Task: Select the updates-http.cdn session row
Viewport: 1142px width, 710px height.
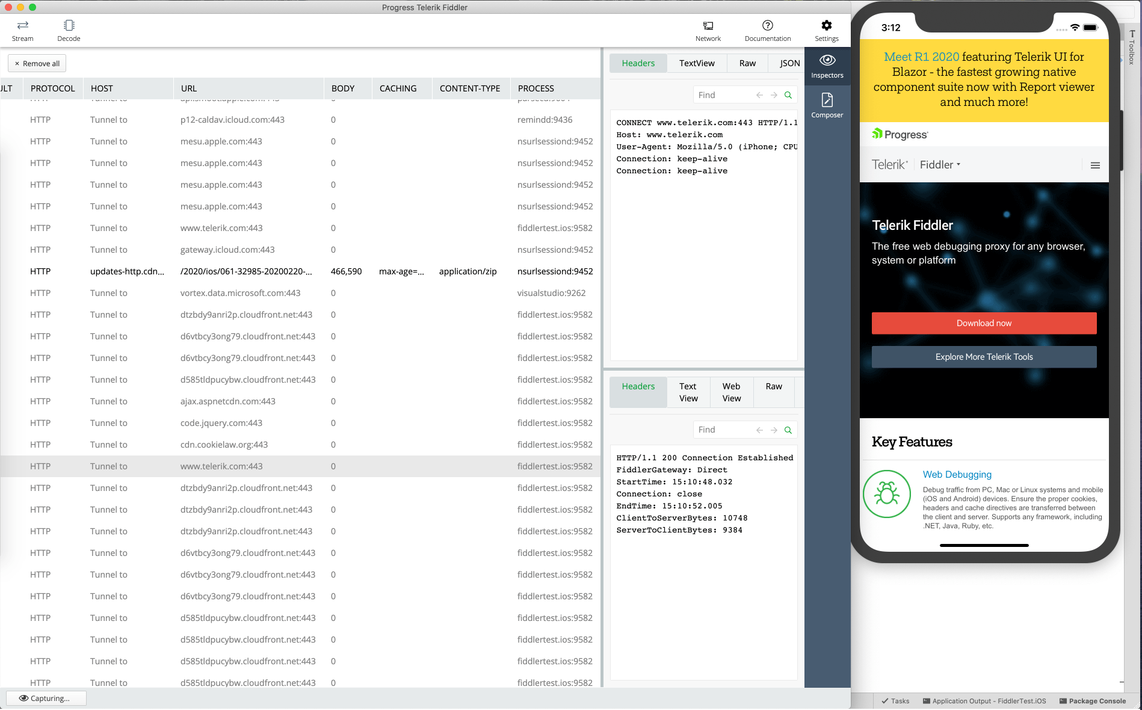Action: point(300,271)
